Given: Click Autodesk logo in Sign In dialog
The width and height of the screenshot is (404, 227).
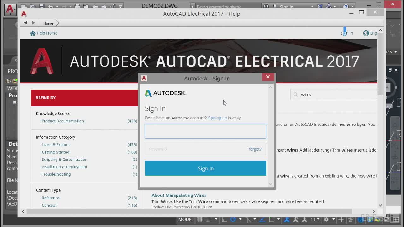Looking at the screenshot, I should [x=165, y=93].
